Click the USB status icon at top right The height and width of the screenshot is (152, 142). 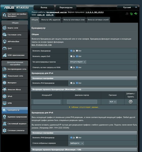pos(136,13)
